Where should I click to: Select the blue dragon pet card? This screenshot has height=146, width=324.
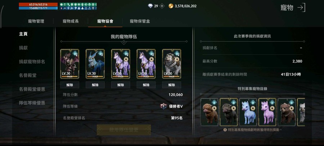[95, 64]
